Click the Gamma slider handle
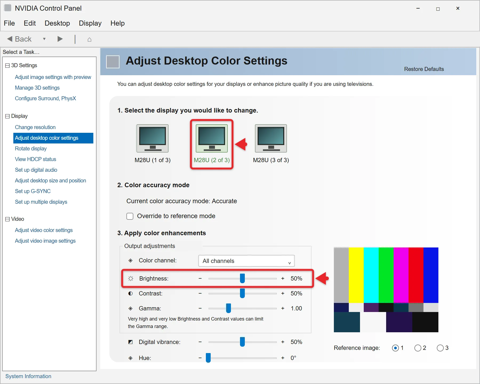Viewport: 480px width, 384px height. click(229, 308)
